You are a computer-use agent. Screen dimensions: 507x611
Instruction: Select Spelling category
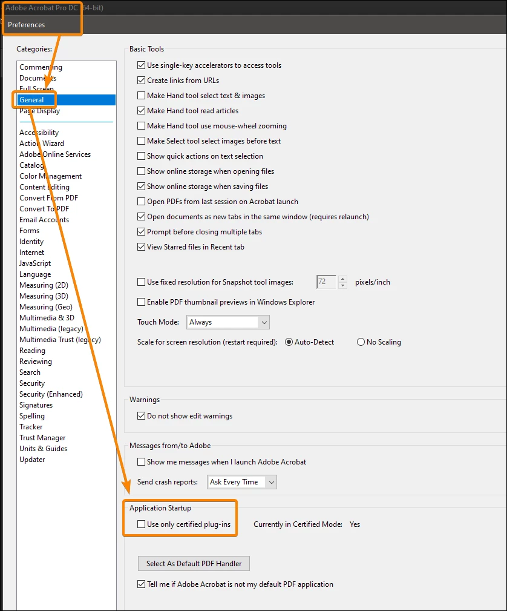click(66, 416)
